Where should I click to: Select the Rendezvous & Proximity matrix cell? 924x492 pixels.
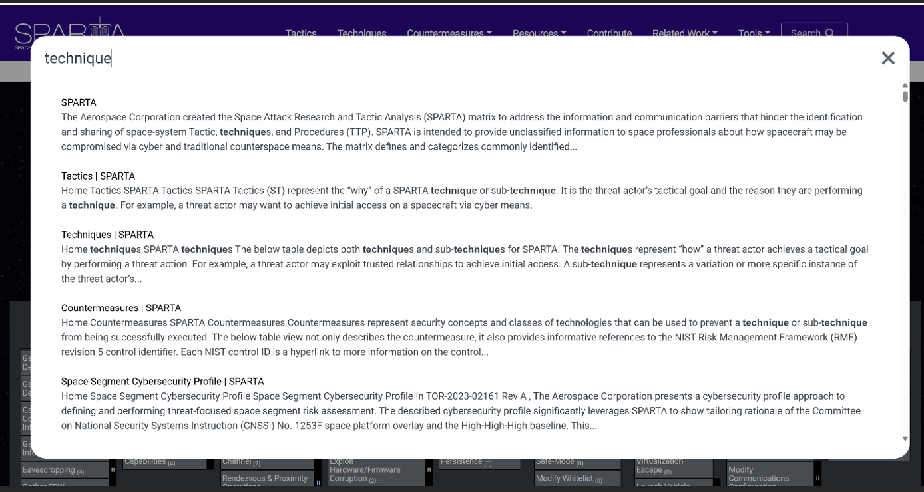(266, 480)
